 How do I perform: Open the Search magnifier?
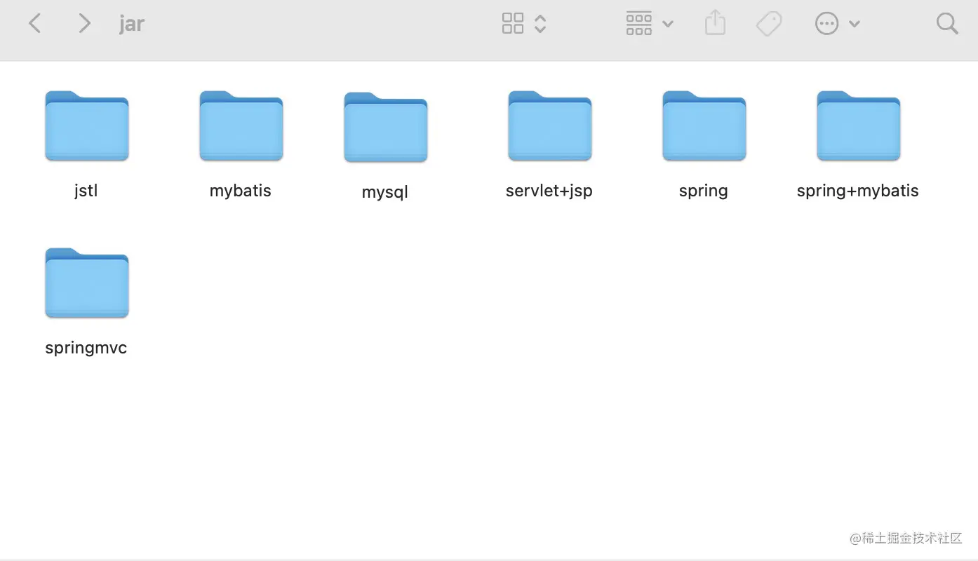(x=947, y=24)
